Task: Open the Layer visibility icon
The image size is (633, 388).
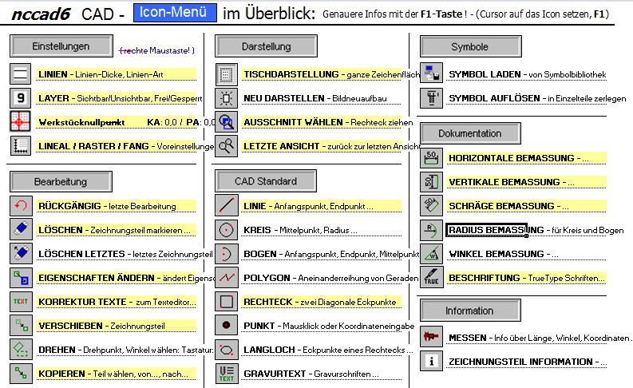Action: pyautogui.click(x=21, y=98)
